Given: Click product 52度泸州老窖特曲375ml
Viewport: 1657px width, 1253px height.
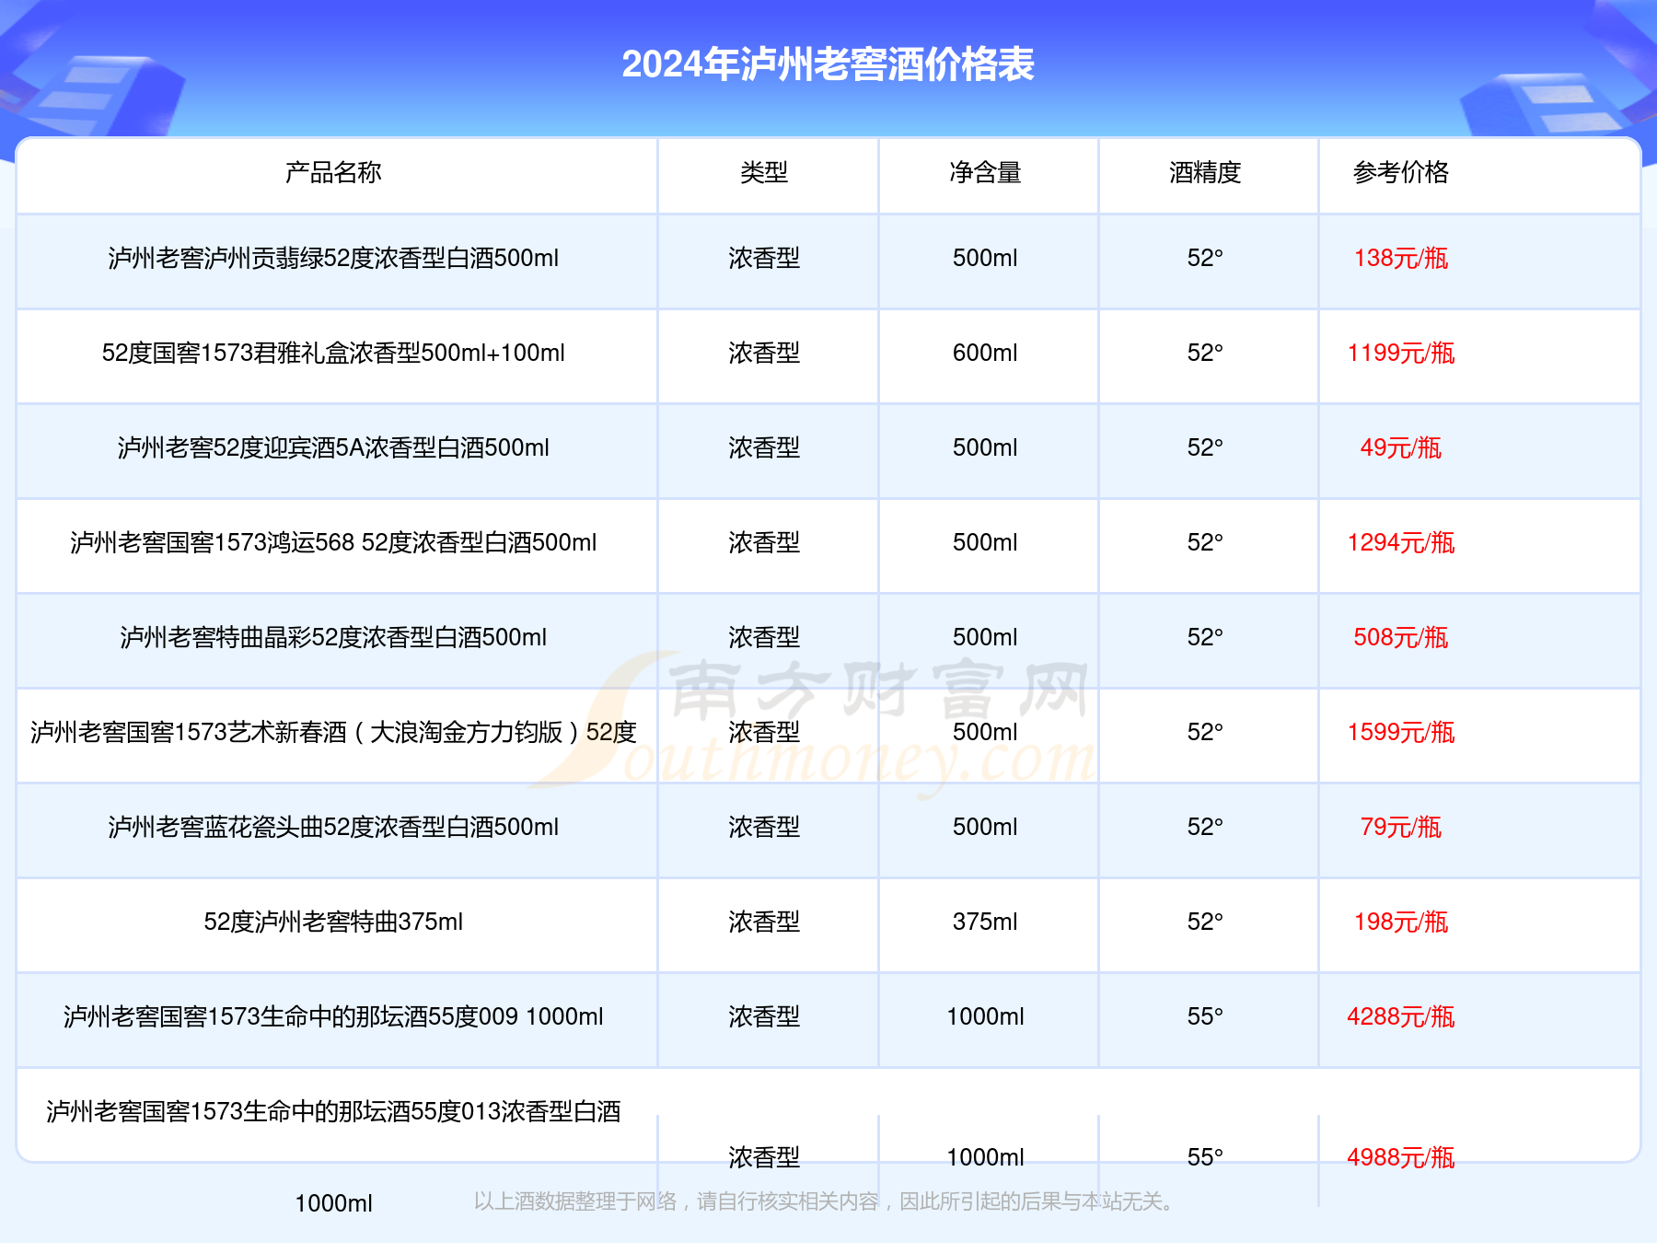Looking at the screenshot, I should click(x=333, y=922).
